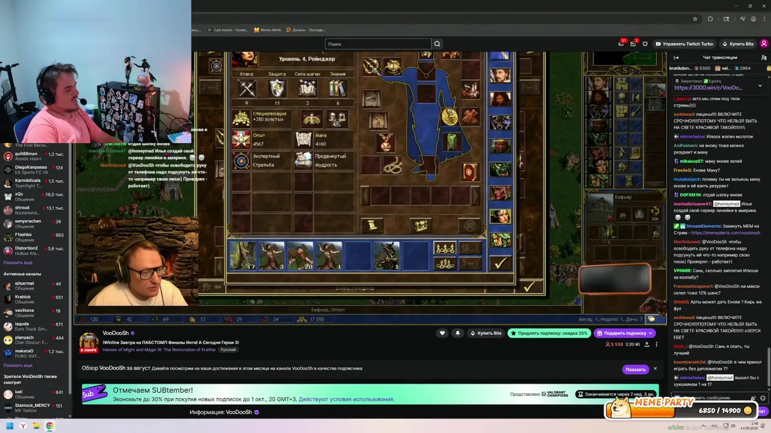Open the whispers speech-bubble icon
The image size is (771, 433).
point(645,44)
